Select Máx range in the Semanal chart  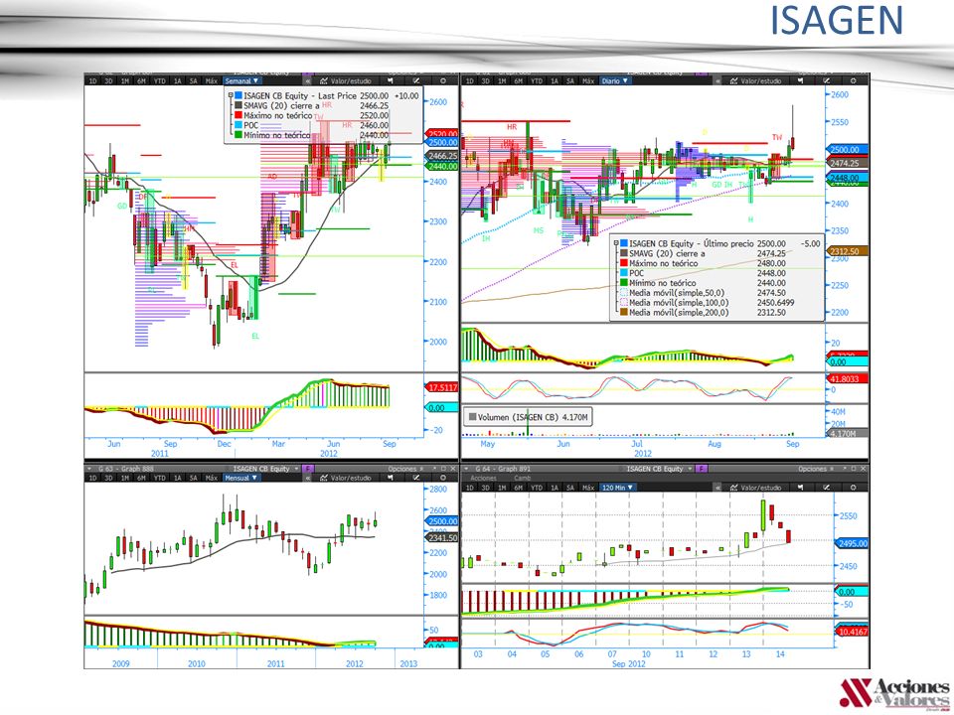(x=211, y=80)
